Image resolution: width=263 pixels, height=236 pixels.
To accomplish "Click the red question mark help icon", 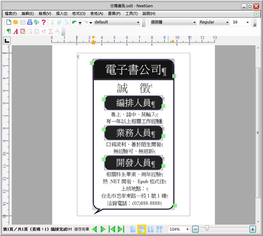I will 44,22.
